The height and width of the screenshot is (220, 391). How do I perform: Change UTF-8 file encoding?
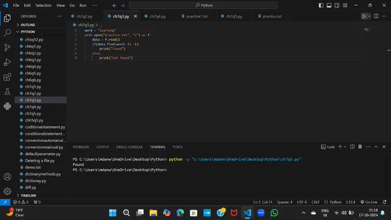coord(302,202)
